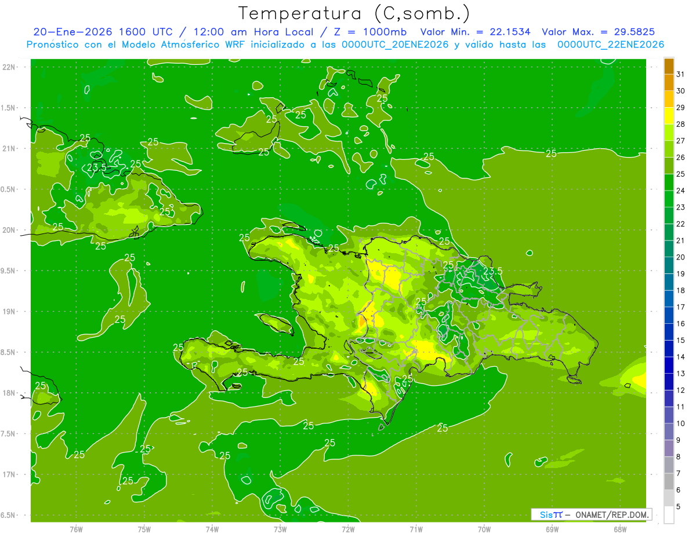Click the "73W" longitude axis label

(x=280, y=529)
